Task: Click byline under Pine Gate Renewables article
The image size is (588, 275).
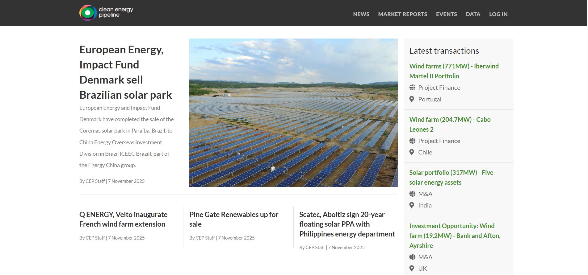Action: (x=222, y=238)
